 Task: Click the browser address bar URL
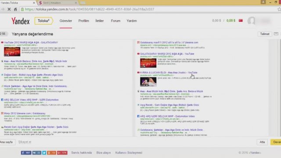[x=90, y=9]
